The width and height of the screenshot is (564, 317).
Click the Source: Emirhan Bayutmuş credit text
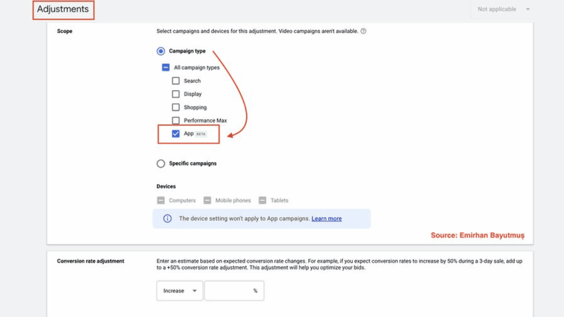[477, 236]
